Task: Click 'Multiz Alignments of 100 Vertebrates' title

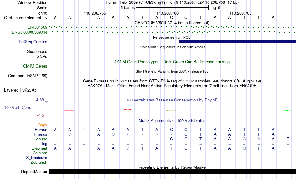Action: (172, 121)
